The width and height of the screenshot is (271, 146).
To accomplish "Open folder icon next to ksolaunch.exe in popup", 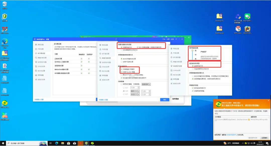I will (x=249, y=120).
